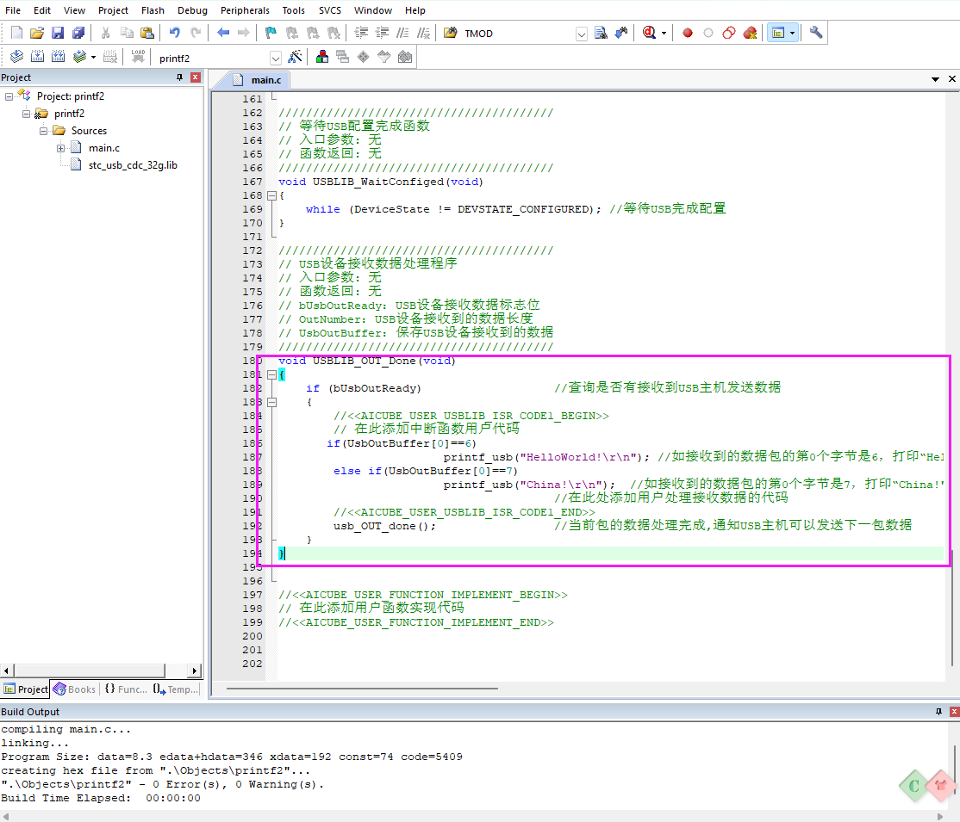Open the printf2 target dropdown
The image size is (960, 822).
[276, 58]
